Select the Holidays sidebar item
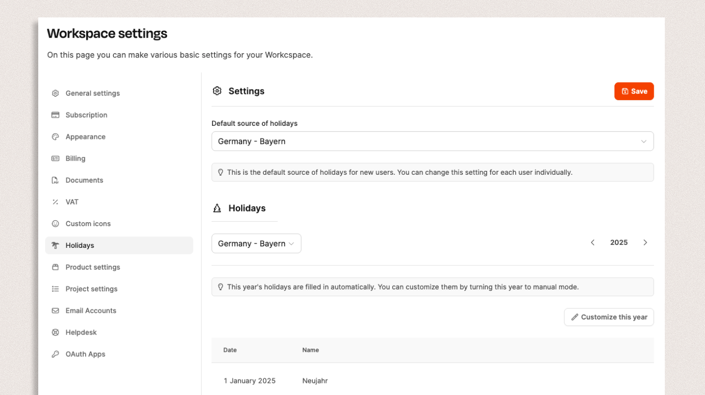 pos(80,245)
